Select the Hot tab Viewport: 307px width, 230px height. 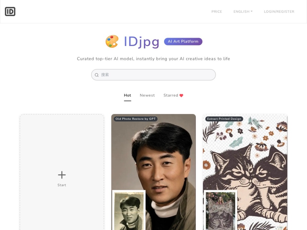click(x=128, y=95)
